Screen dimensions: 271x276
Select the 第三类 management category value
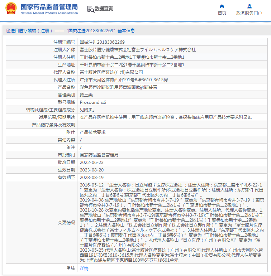86,95
